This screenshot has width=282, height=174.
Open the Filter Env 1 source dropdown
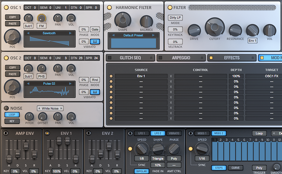pyautogui.click(x=252, y=40)
